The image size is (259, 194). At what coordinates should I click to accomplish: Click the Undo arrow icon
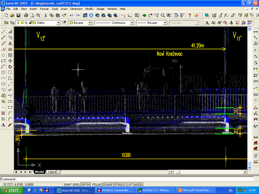(x=72, y=15)
